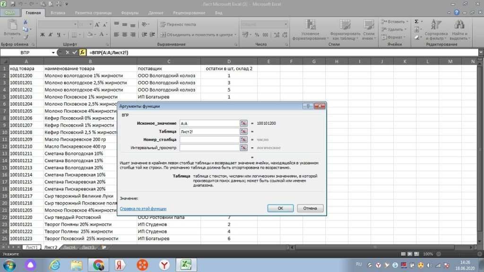Click the Условное форматирование icon
Screen dimensions: 484x272
point(310,29)
